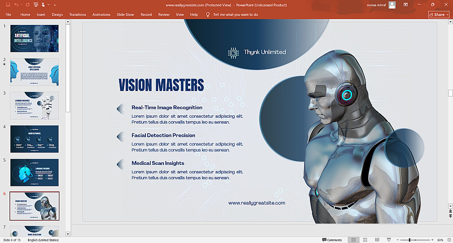
Task: Click the VISION MASTERS title on slide
Action: [161, 85]
